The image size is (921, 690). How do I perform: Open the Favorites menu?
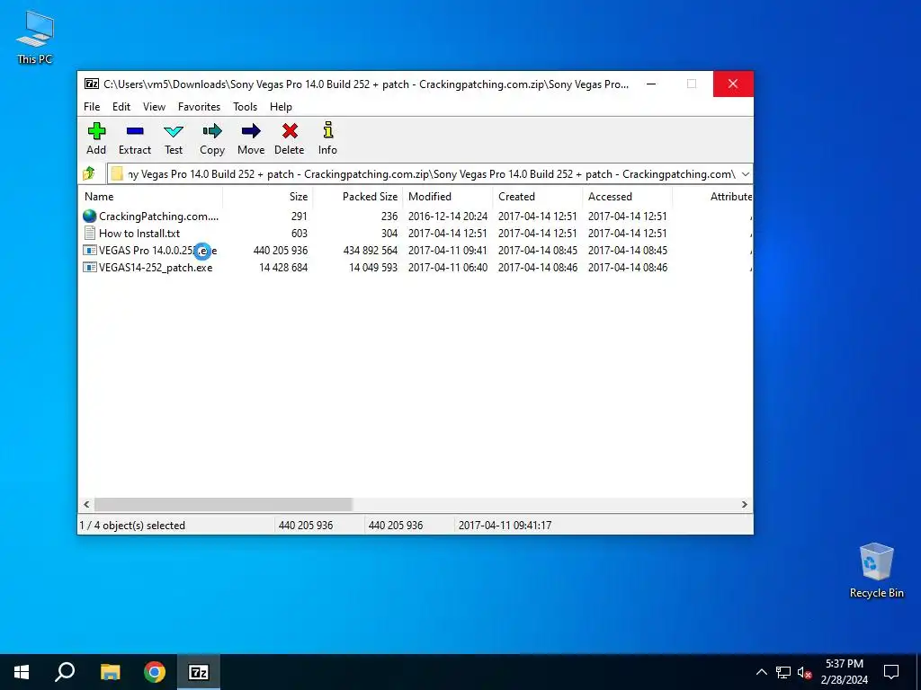(x=199, y=107)
